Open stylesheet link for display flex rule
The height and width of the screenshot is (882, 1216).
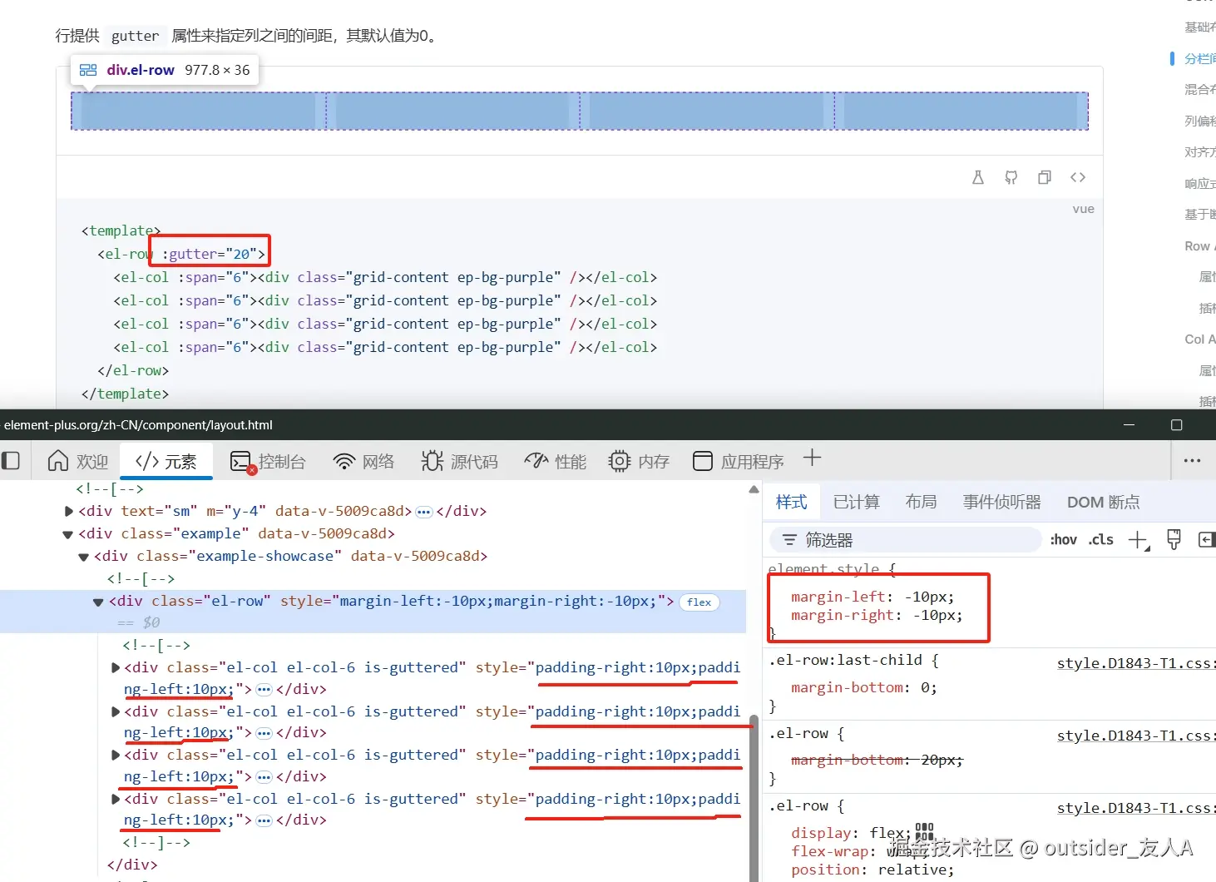[1135, 808]
